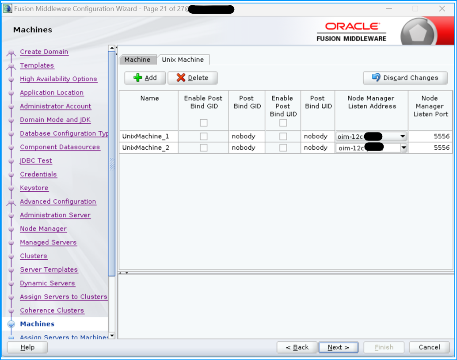457x360 pixels.
Task: Enable Post Bind GID for UnixMachine_2
Action: (204, 148)
